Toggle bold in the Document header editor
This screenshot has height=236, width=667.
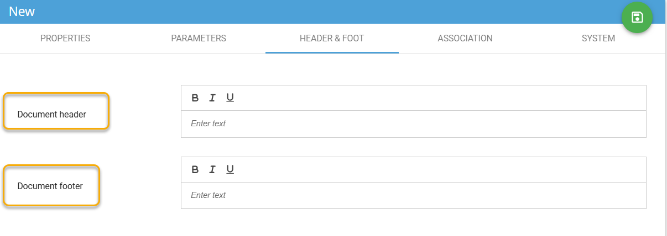coord(195,98)
